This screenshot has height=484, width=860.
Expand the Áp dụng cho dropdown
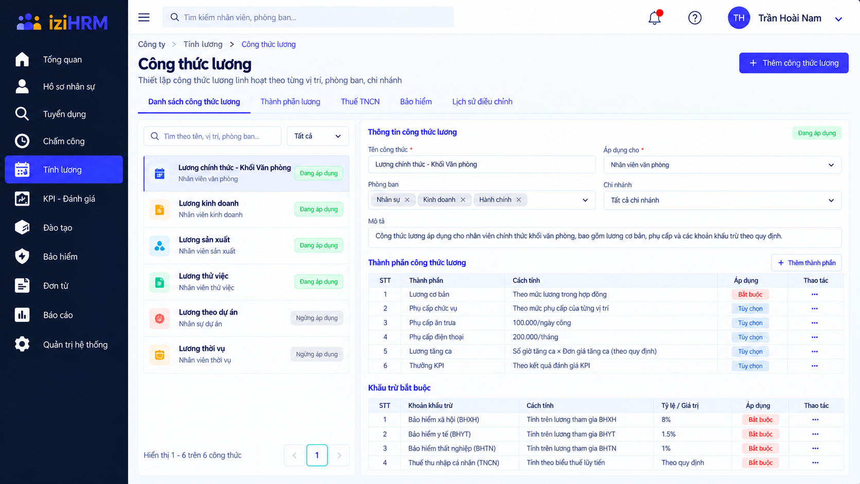[x=722, y=165]
